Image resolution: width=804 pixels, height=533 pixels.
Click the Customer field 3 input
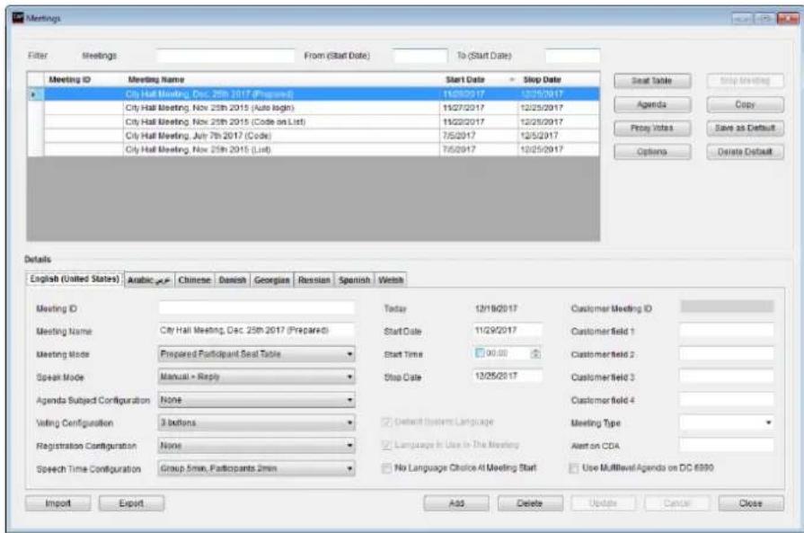[727, 377]
